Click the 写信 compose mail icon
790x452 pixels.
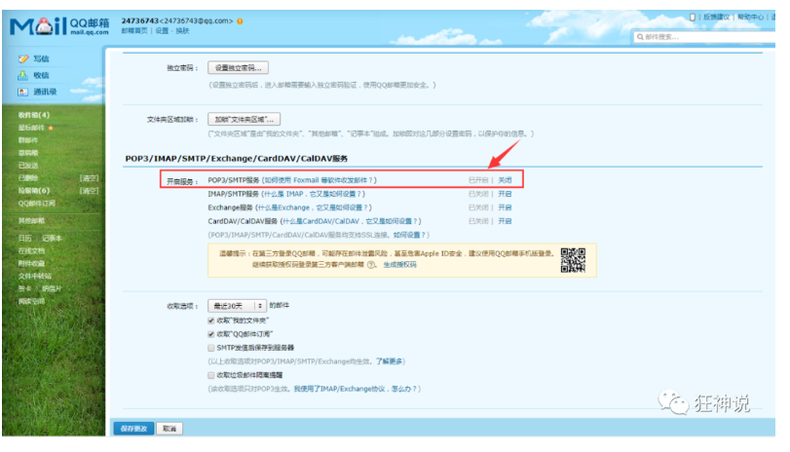pos(23,59)
